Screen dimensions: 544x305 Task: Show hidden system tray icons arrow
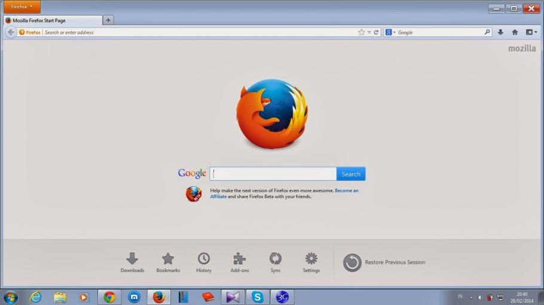click(471, 297)
